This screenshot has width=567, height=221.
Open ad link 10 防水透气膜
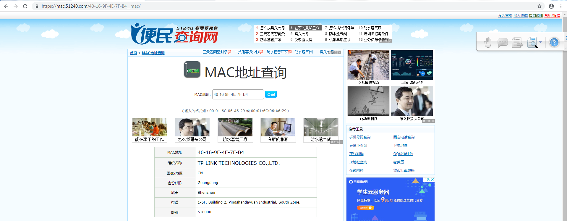click(x=372, y=28)
